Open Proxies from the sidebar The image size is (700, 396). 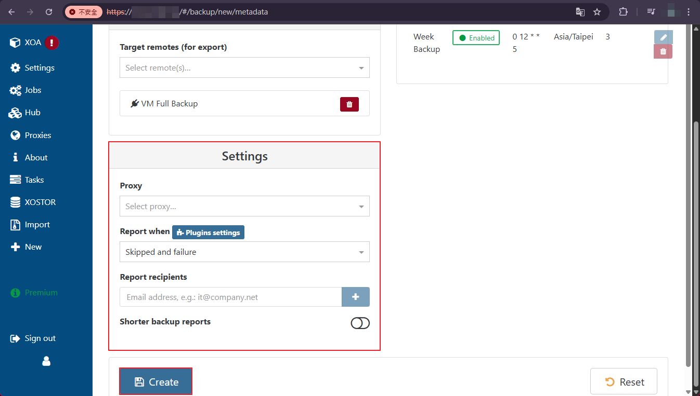38,135
